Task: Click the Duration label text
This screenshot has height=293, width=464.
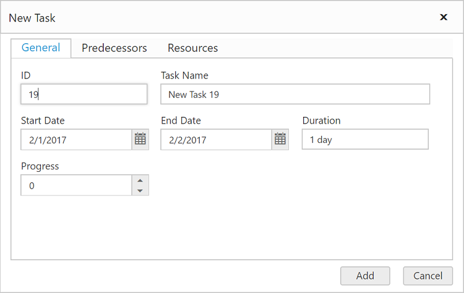Action: (x=321, y=121)
